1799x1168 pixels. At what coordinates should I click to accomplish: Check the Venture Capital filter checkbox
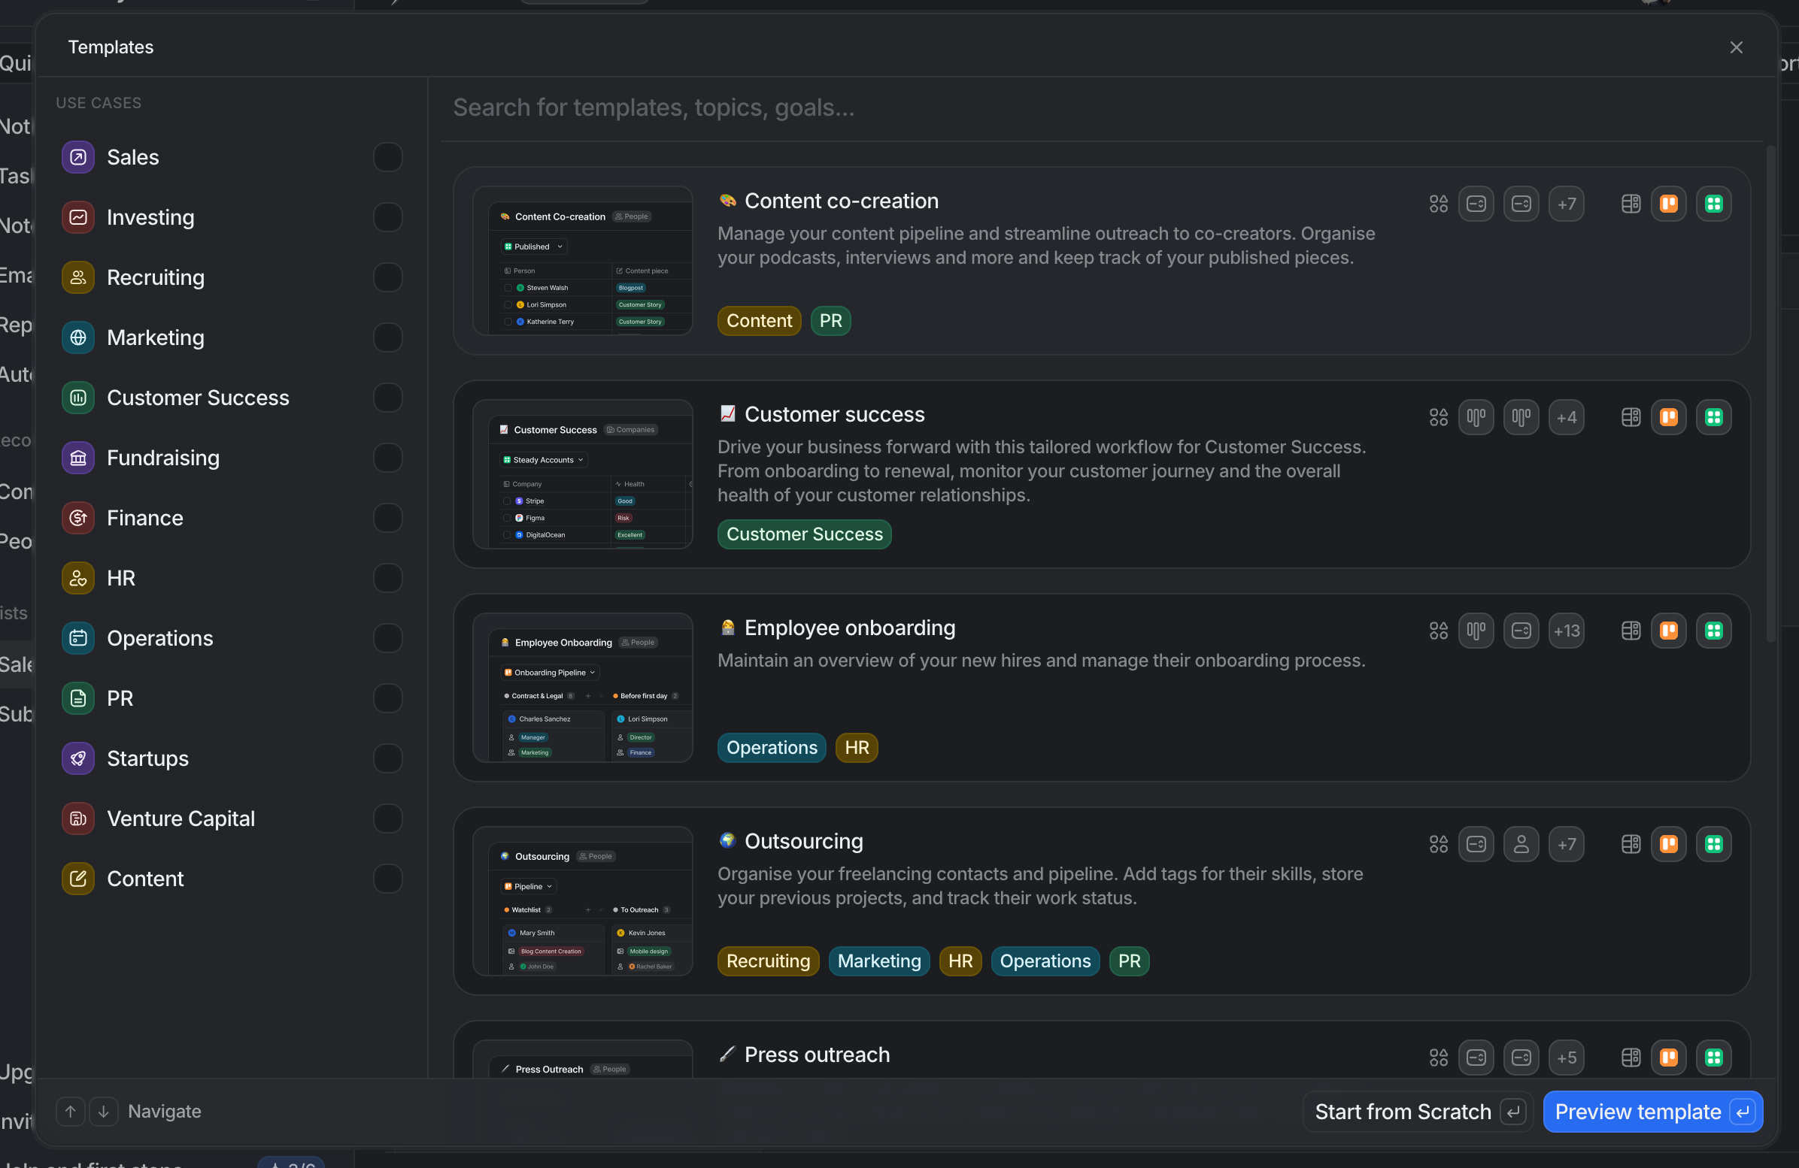(x=388, y=819)
